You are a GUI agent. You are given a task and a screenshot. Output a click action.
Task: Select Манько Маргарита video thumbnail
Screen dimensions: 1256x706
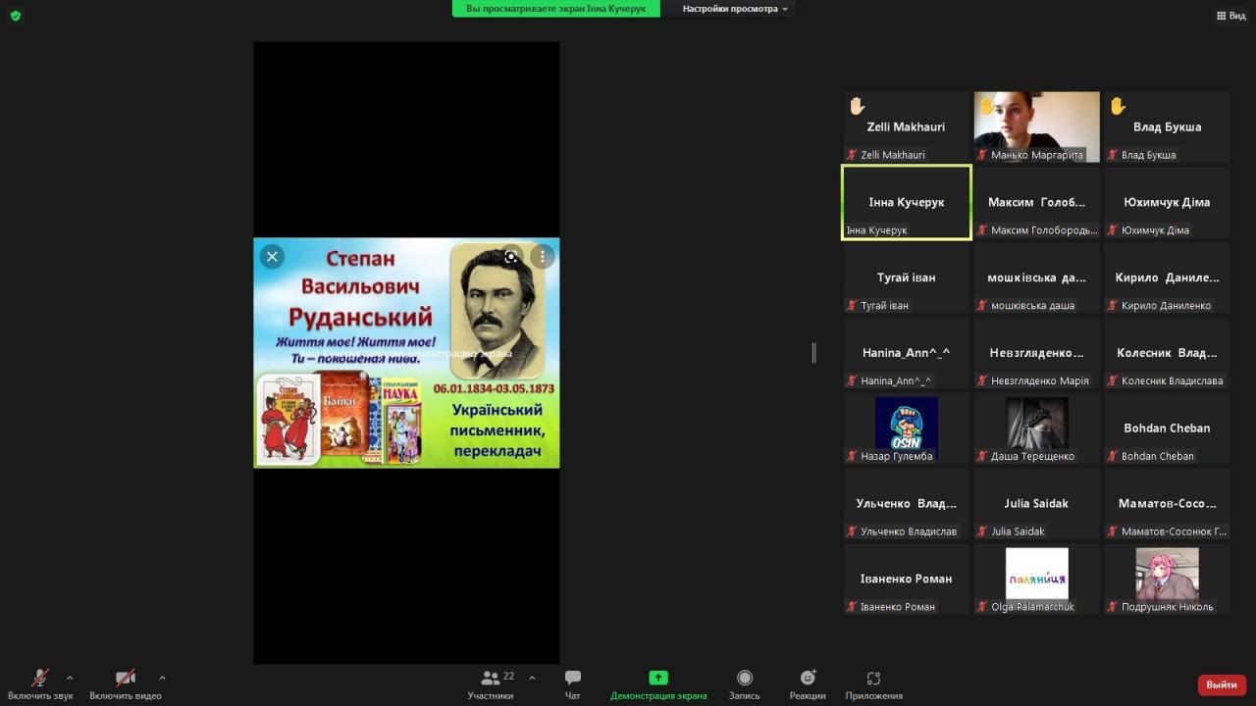click(1036, 126)
